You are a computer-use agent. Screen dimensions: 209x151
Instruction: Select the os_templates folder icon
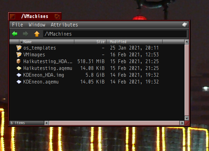click(x=19, y=48)
